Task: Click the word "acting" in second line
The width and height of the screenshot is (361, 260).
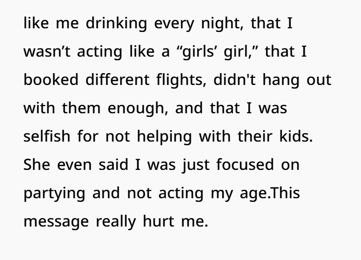Action: [100, 51]
